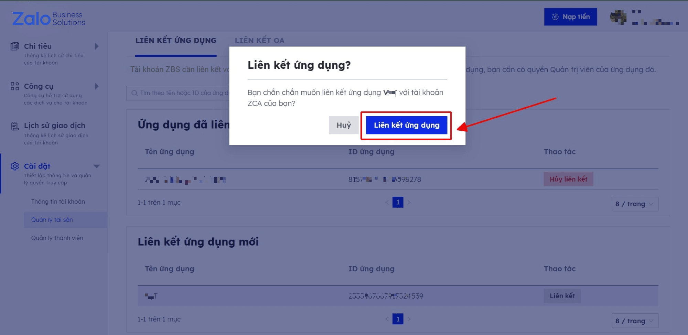Click the Zalo Business Solutions logo

pyautogui.click(x=49, y=19)
